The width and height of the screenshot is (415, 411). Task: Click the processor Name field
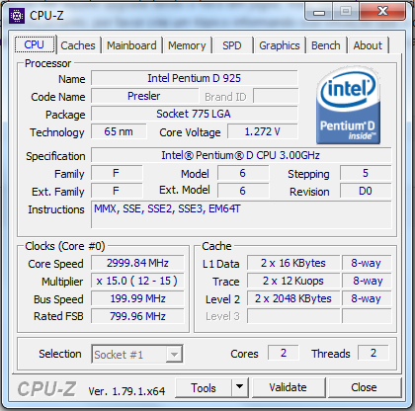[195, 78]
